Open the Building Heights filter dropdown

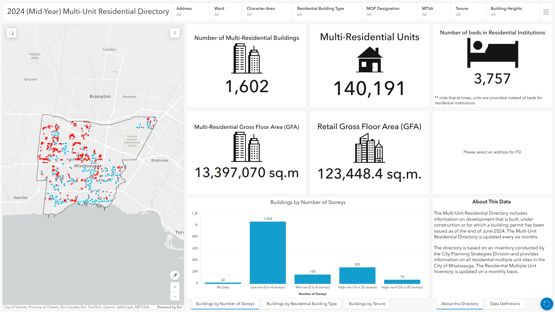(512, 12)
